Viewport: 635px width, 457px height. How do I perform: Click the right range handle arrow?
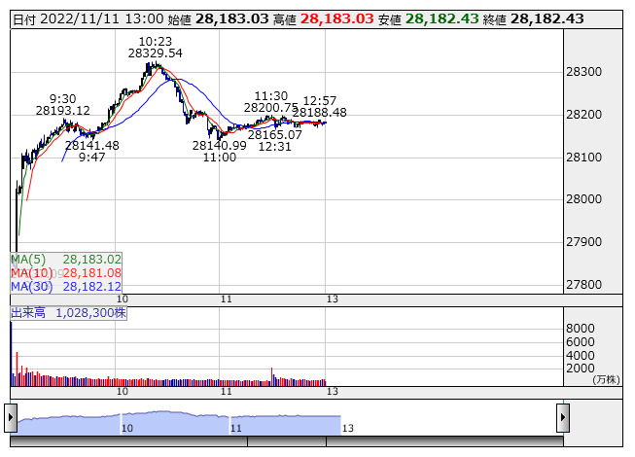point(562,418)
